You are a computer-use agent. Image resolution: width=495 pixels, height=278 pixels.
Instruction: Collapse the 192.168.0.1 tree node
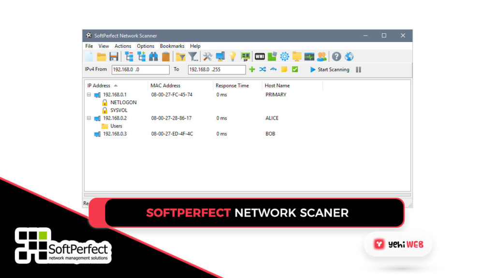(89, 95)
